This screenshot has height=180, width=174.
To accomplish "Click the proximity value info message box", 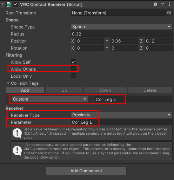I will click(x=92, y=133).
